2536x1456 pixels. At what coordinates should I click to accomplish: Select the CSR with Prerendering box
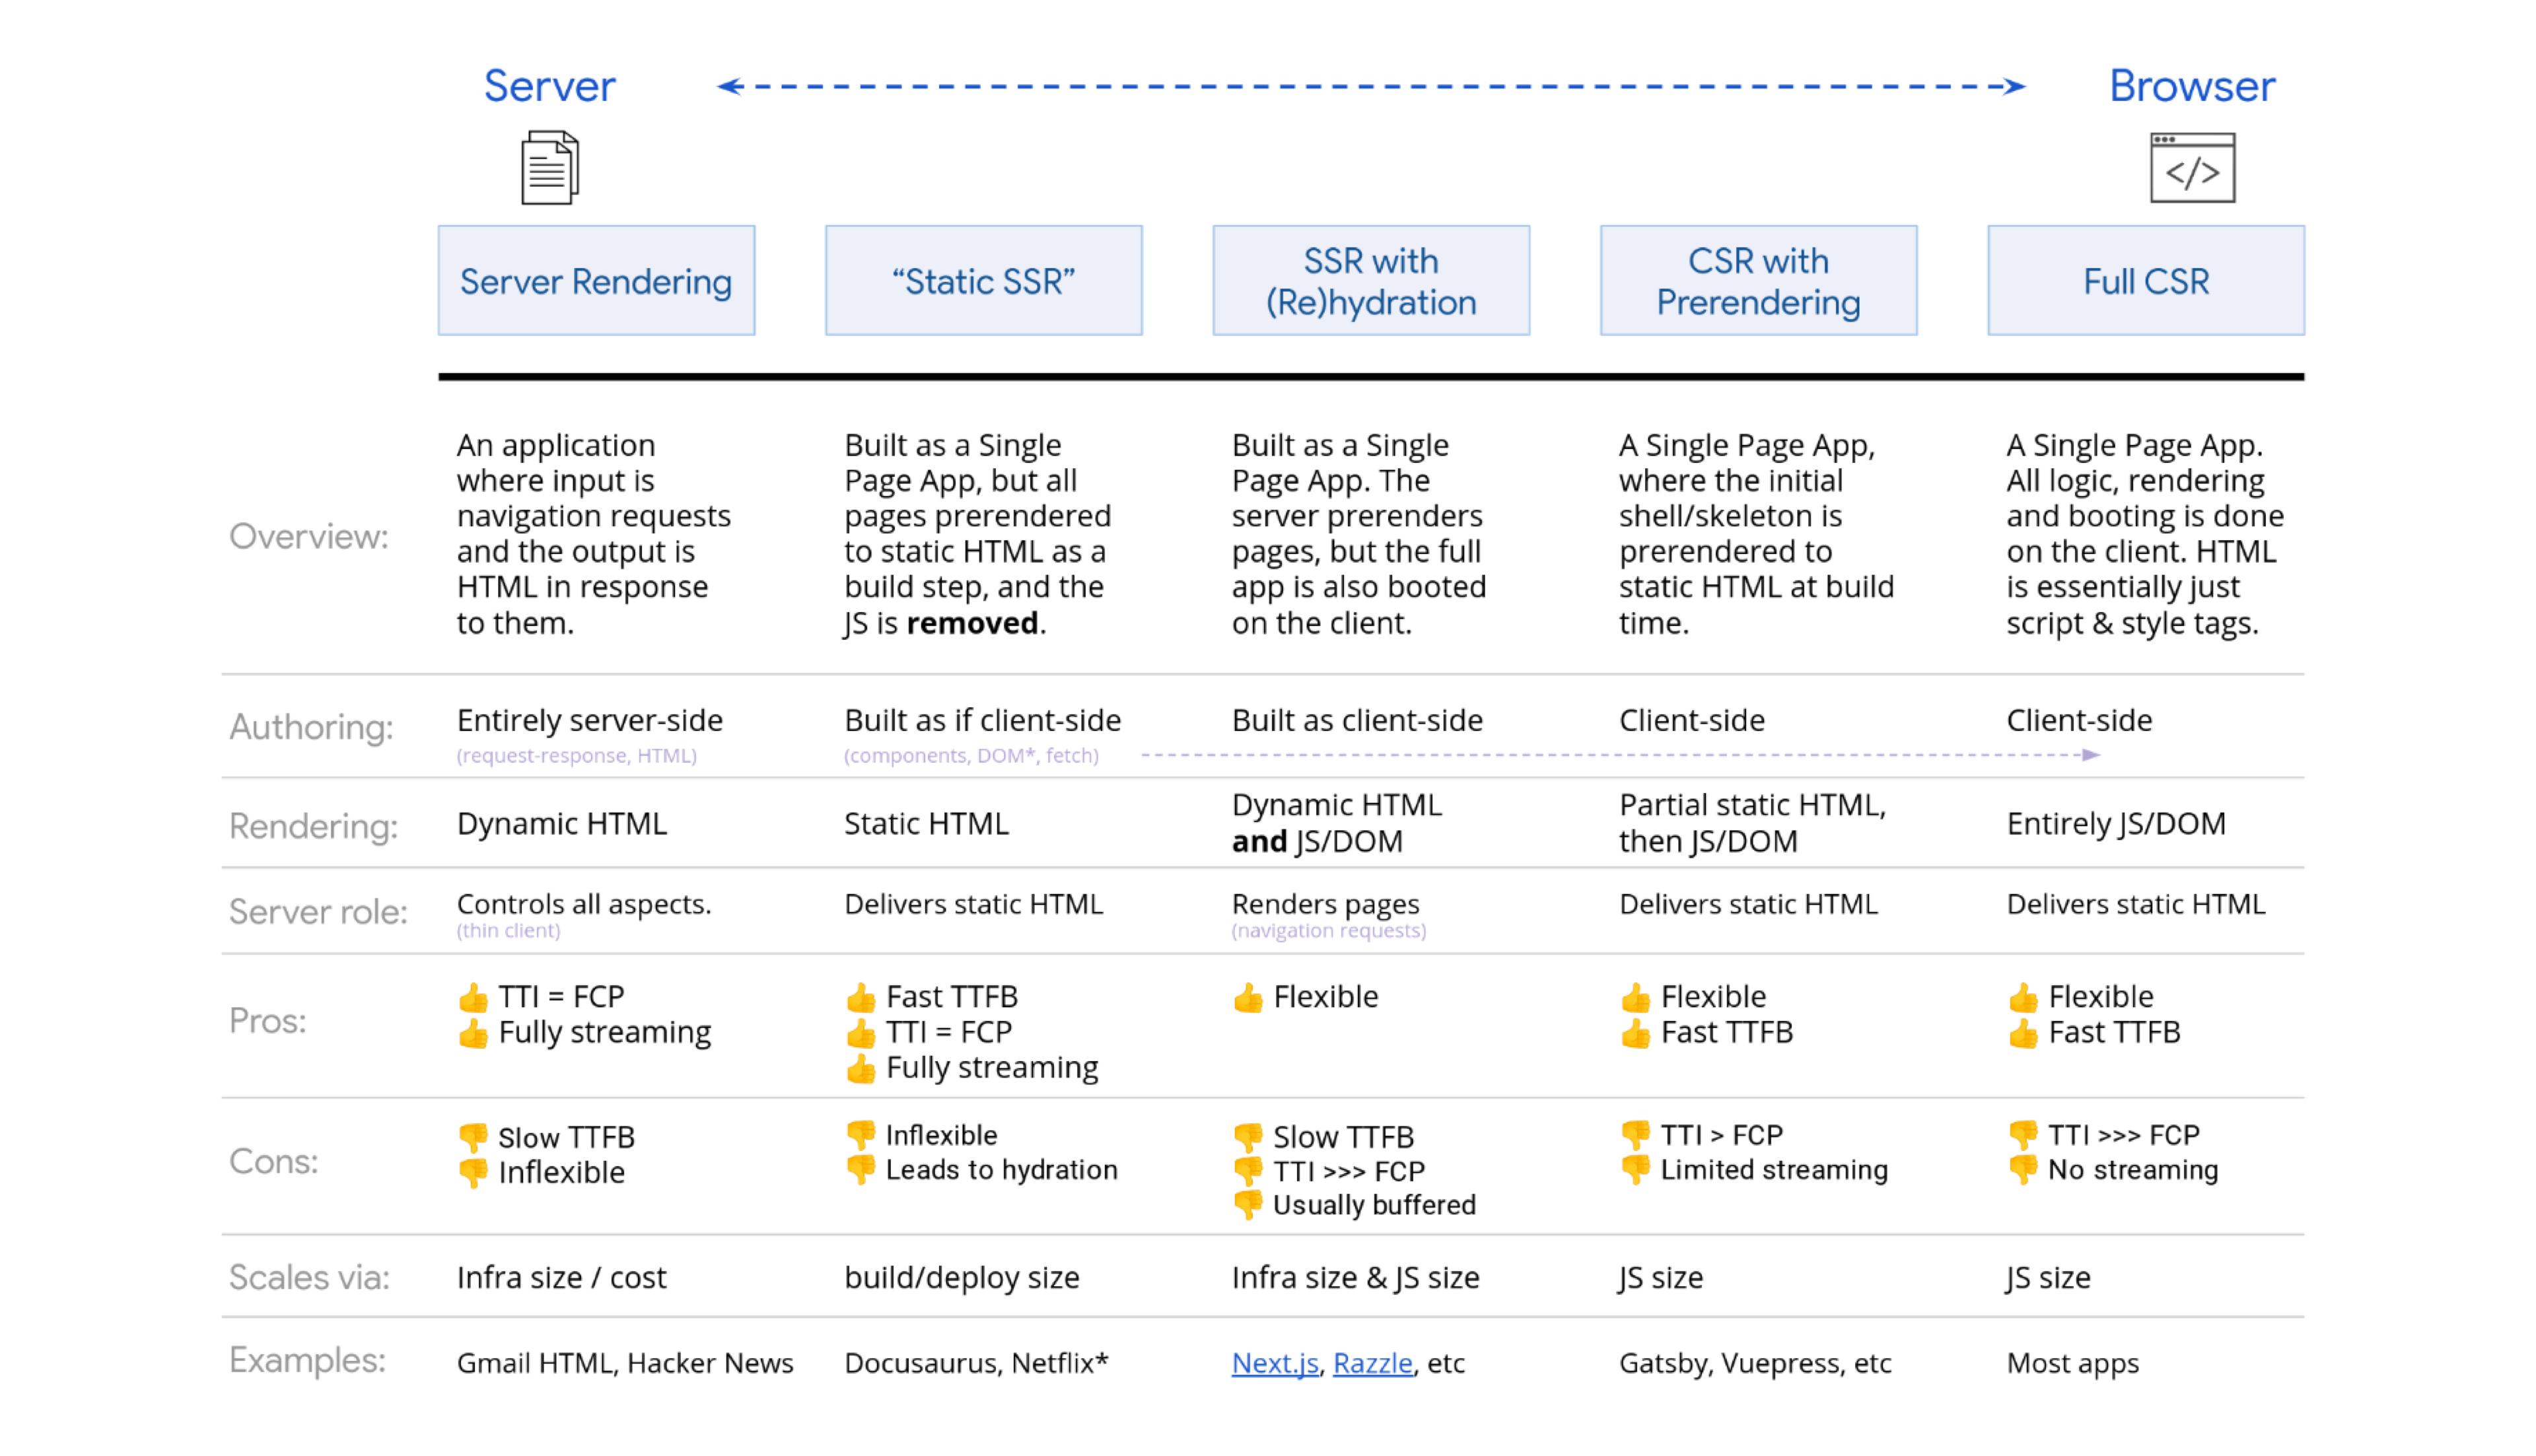point(1758,280)
